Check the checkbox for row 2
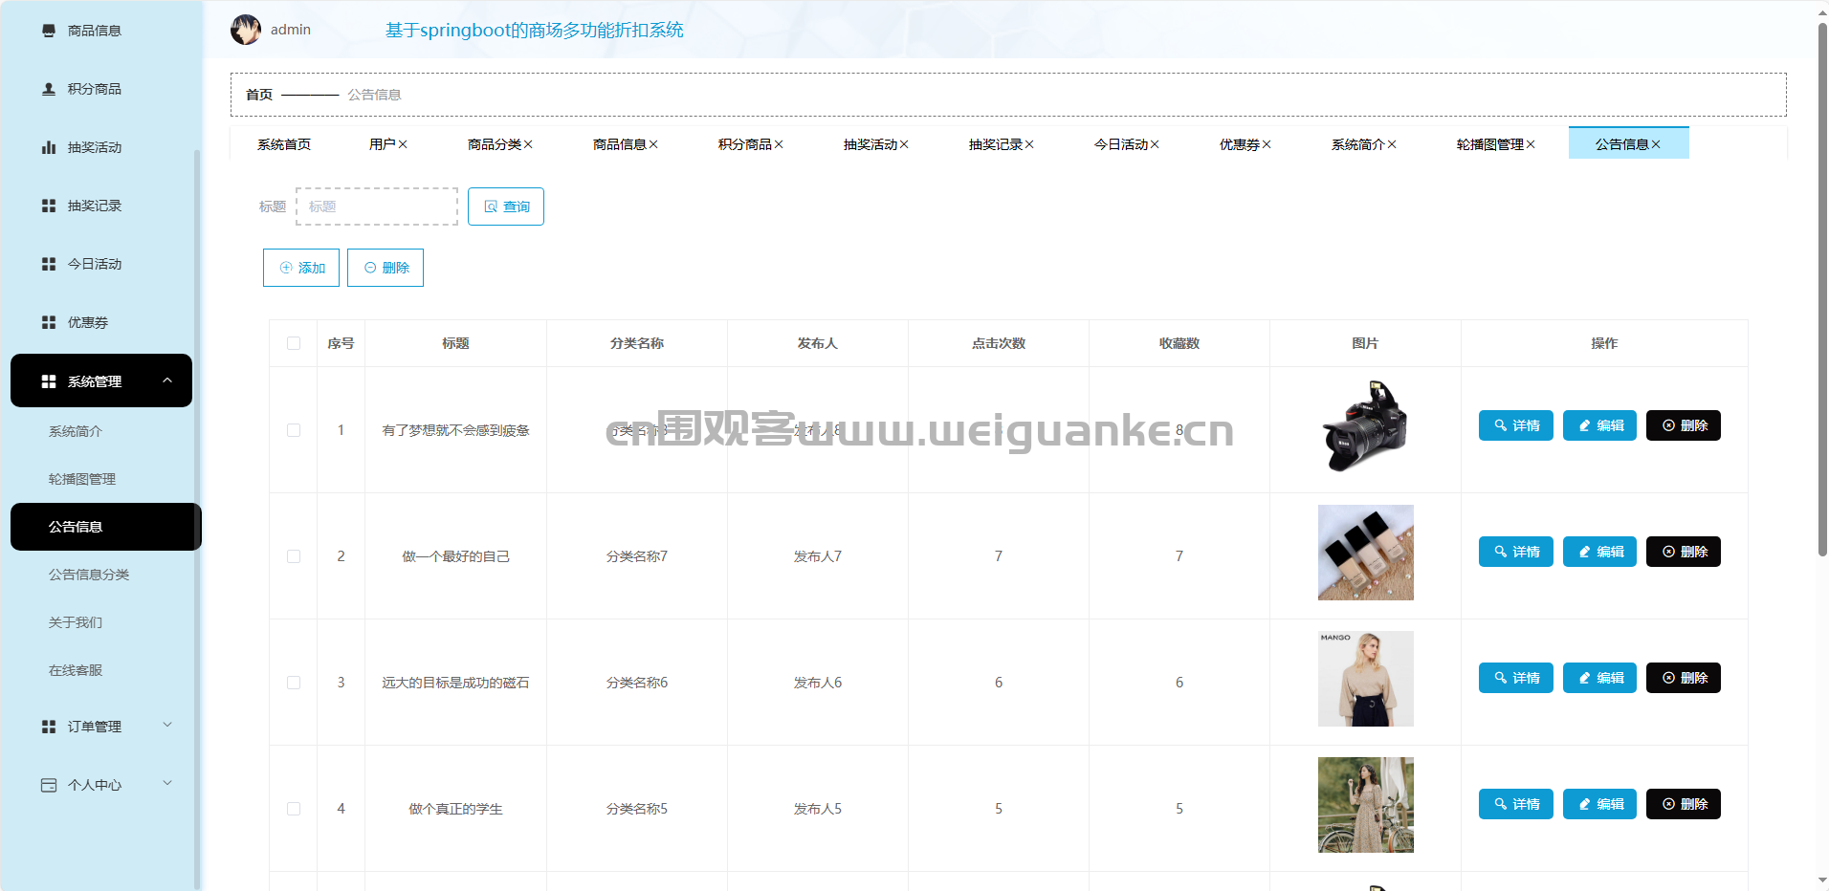The height and width of the screenshot is (891, 1829). coord(294,556)
